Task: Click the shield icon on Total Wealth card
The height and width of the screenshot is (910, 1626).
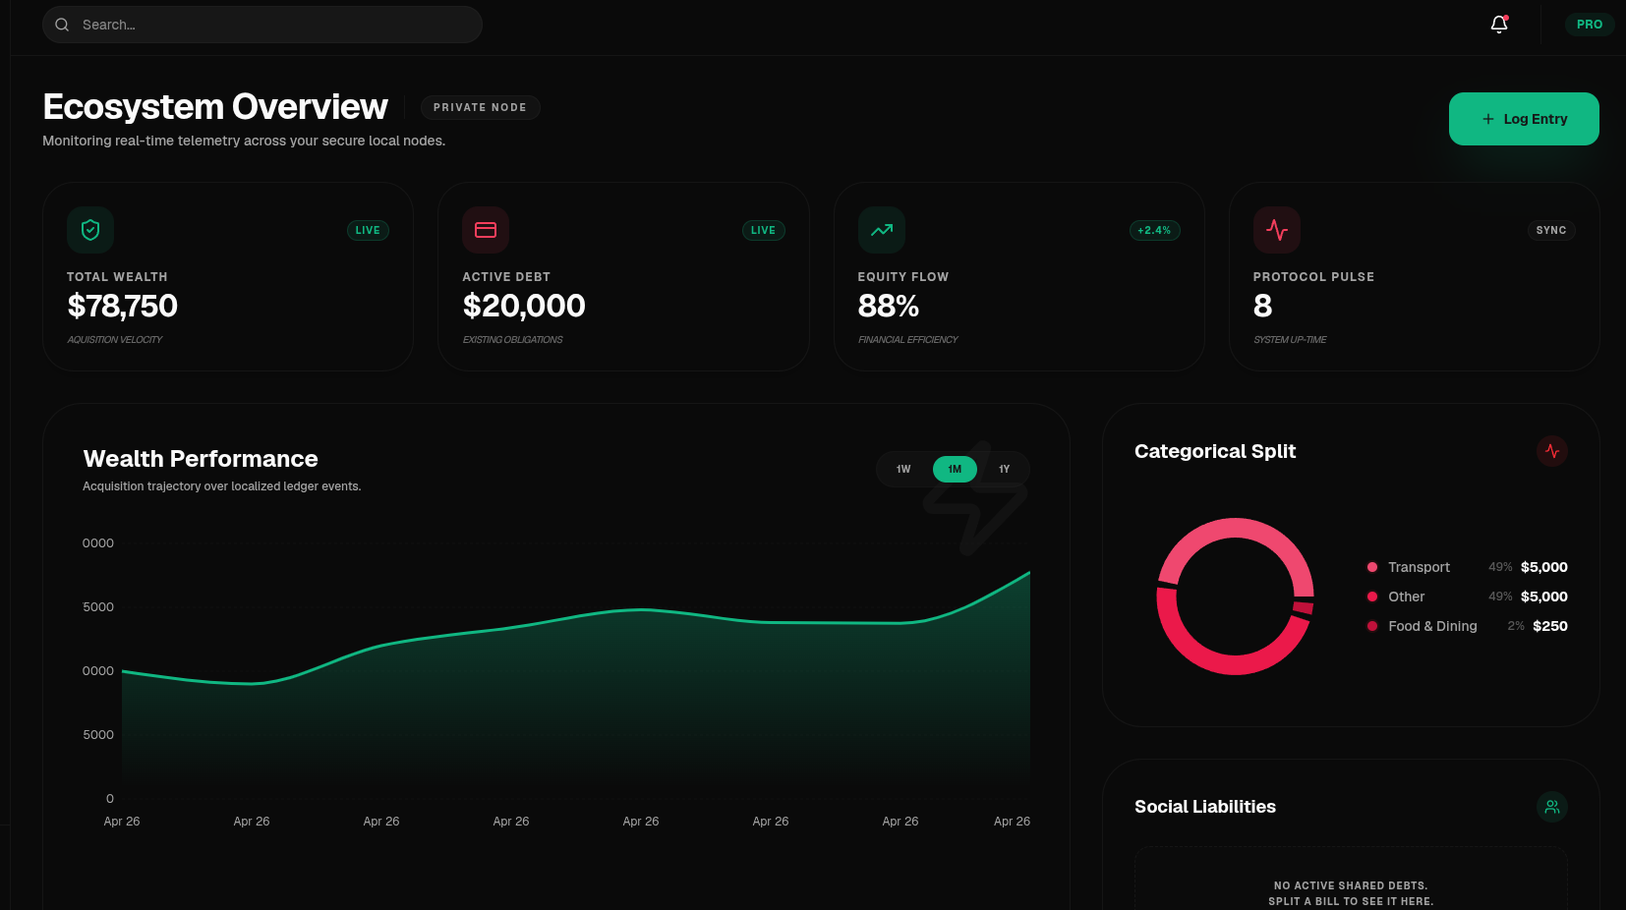Action: click(x=90, y=230)
